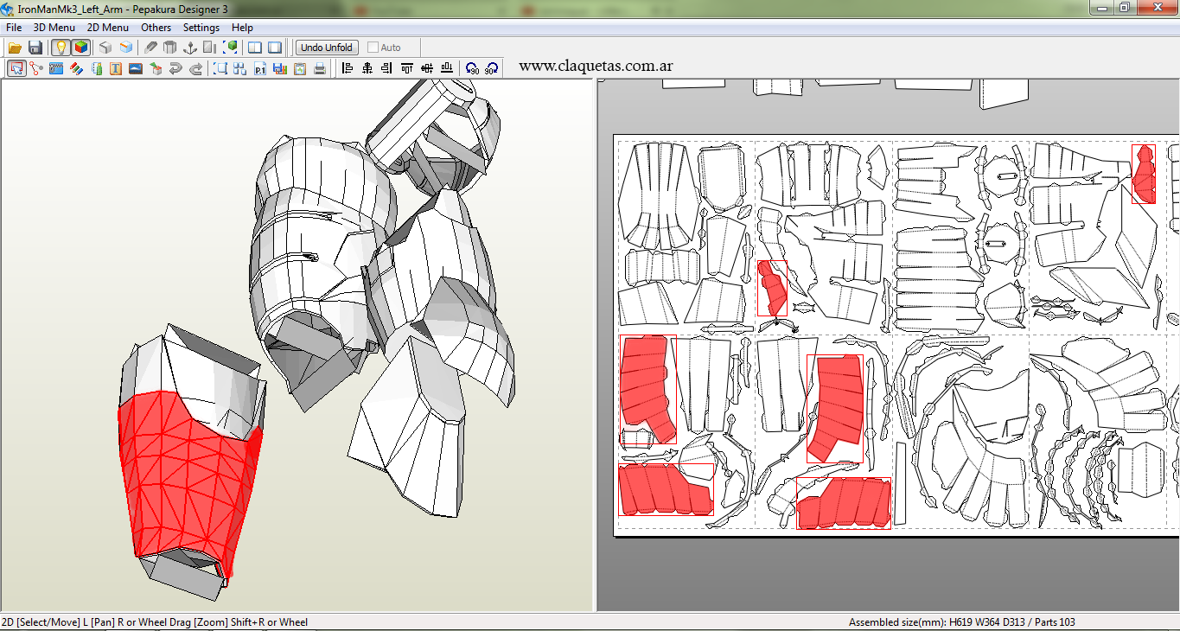Click the Open file folder icon
The width and height of the screenshot is (1180, 631).
click(15, 48)
